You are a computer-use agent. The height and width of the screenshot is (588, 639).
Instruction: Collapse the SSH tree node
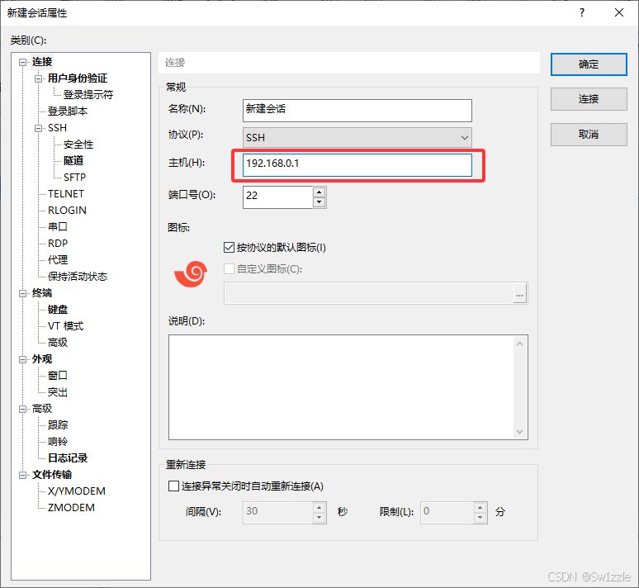tap(38, 129)
